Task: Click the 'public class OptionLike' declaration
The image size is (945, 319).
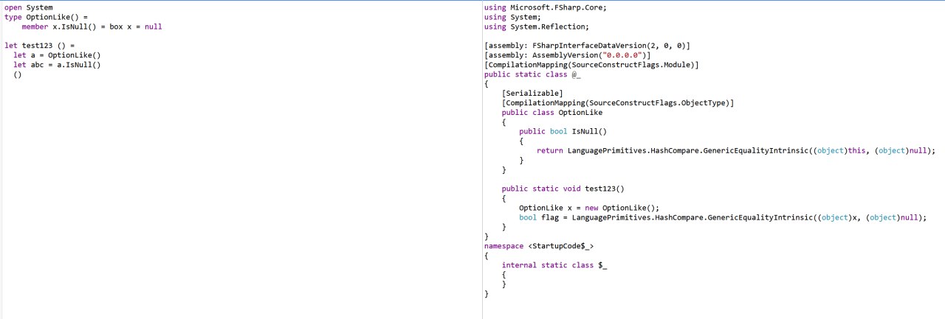Action: (552, 113)
